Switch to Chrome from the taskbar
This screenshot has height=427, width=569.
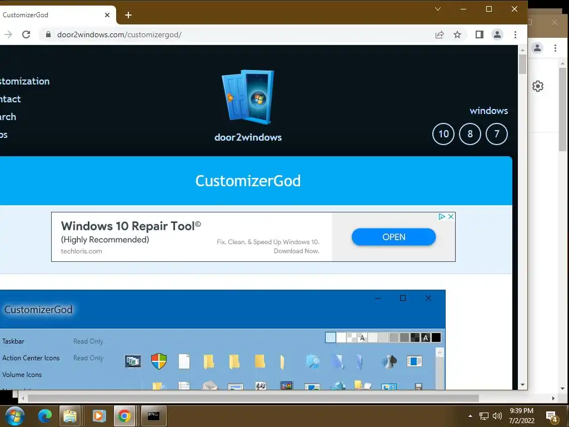[124, 416]
